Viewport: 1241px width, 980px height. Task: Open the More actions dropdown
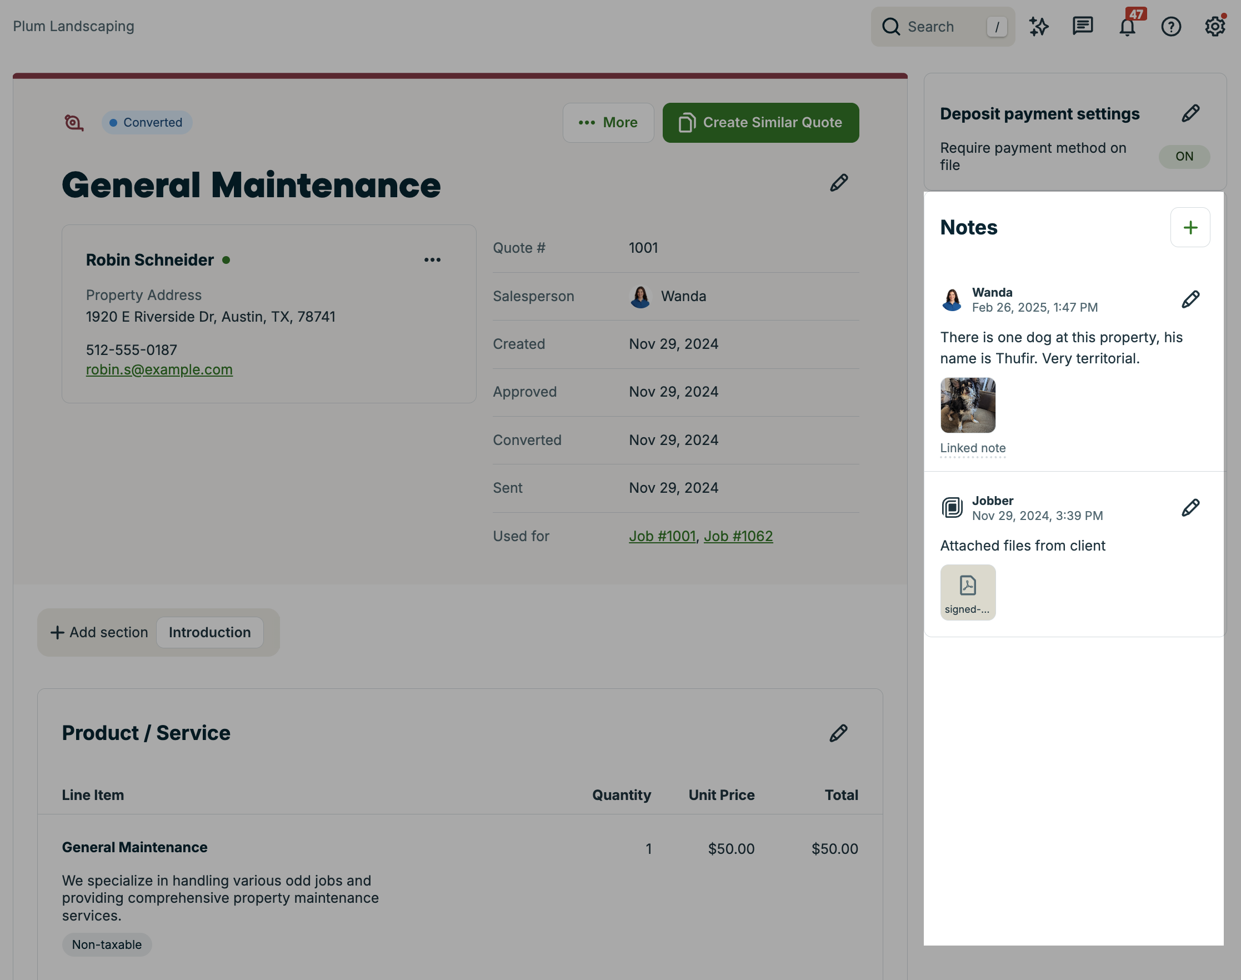[x=608, y=123]
